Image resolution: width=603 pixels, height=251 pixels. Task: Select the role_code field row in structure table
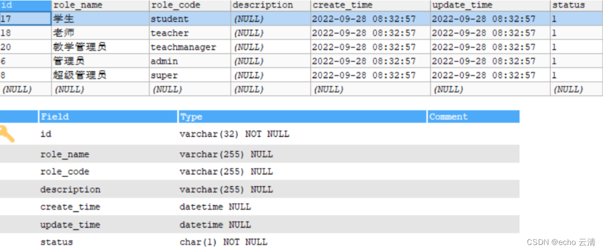260,171
